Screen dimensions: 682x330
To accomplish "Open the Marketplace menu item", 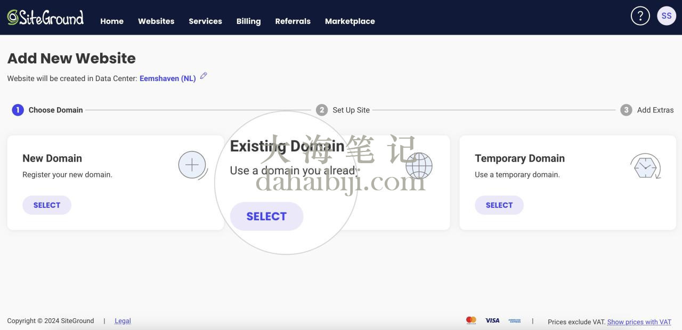I will (x=350, y=21).
